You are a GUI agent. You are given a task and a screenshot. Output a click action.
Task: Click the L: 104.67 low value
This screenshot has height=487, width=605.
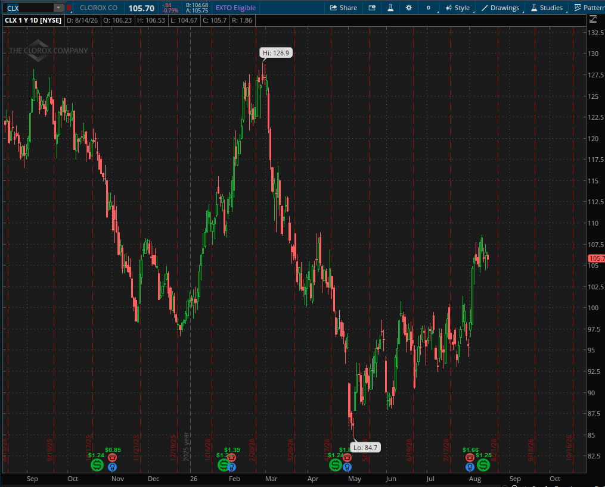point(183,20)
